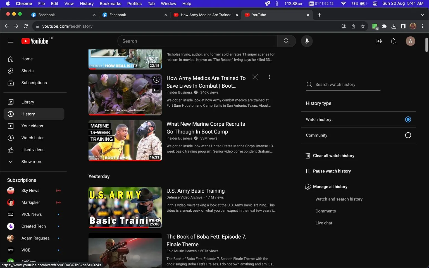Open the Create video camera icon

[379, 41]
